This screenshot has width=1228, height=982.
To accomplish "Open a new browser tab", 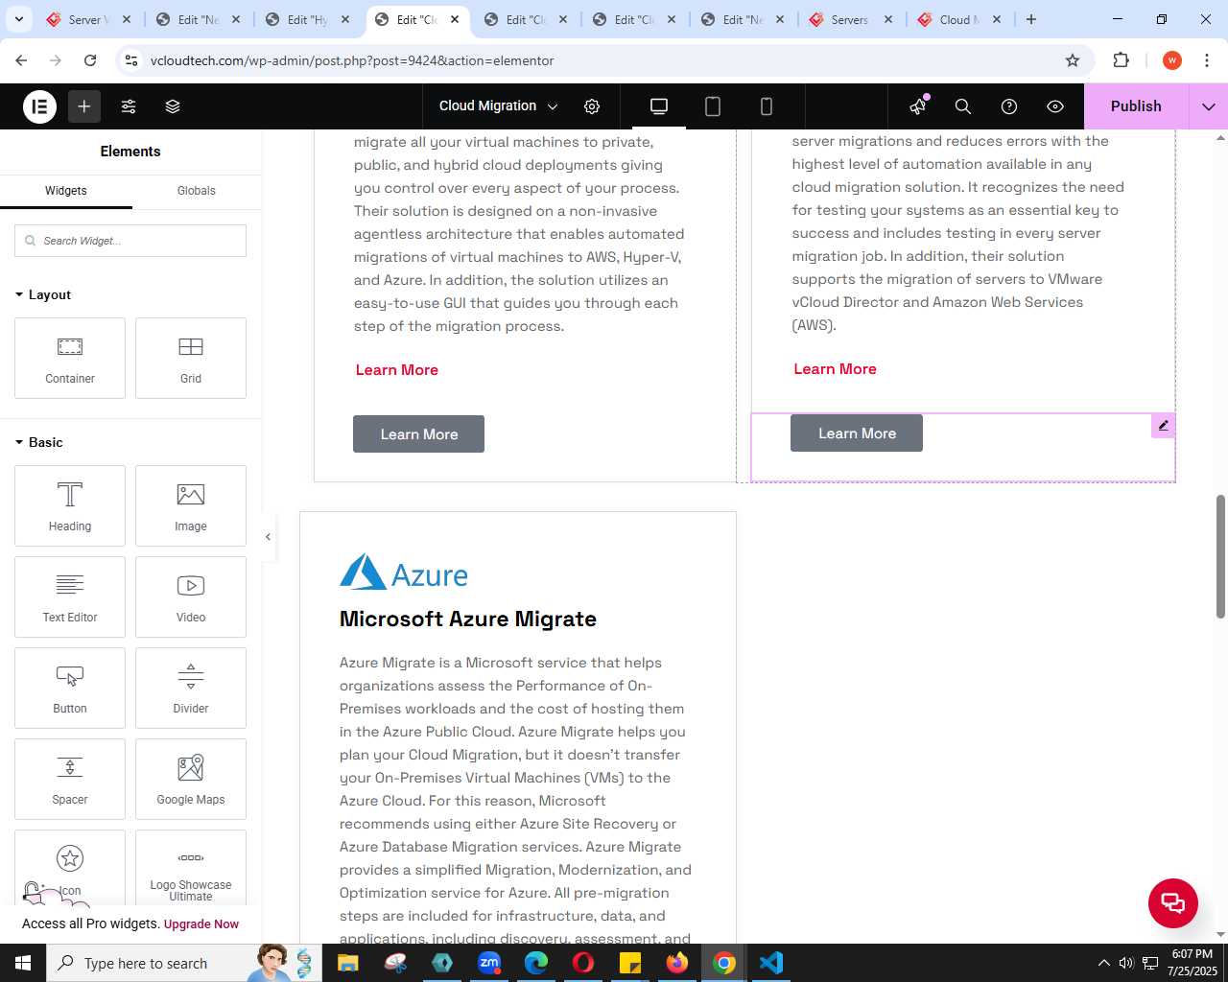I will point(1031,19).
